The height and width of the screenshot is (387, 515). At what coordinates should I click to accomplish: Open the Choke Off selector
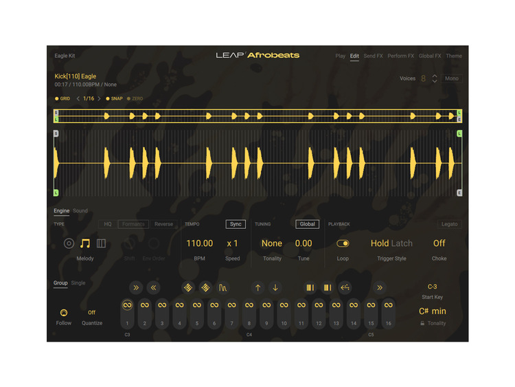[x=439, y=243]
